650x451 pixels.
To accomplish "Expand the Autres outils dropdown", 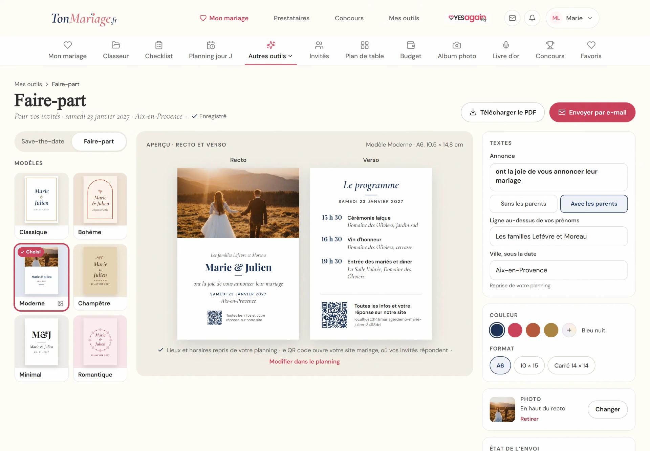I will tap(270, 50).
